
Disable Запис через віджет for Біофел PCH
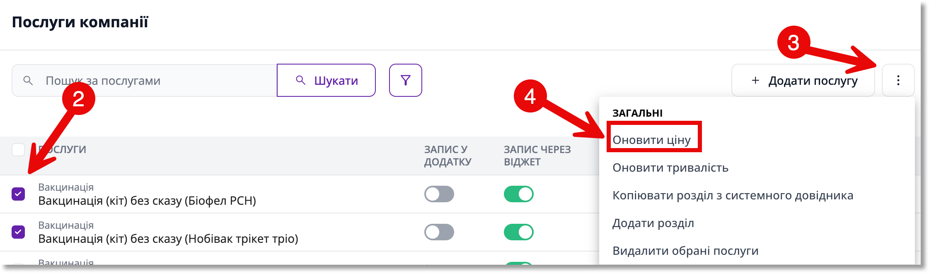pyautogui.click(x=518, y=194)
